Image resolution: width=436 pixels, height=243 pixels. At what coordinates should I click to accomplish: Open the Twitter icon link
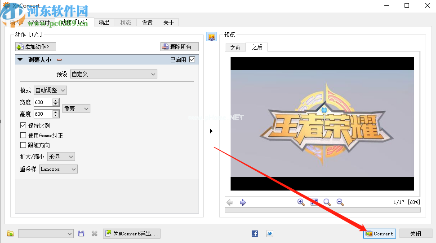[269, 234]
